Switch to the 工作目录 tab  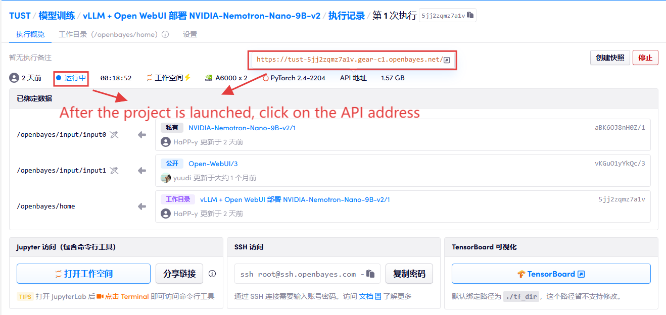[x=108, y=35]
